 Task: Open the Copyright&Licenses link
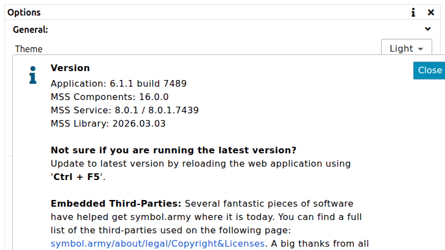(x=157, y=244)
